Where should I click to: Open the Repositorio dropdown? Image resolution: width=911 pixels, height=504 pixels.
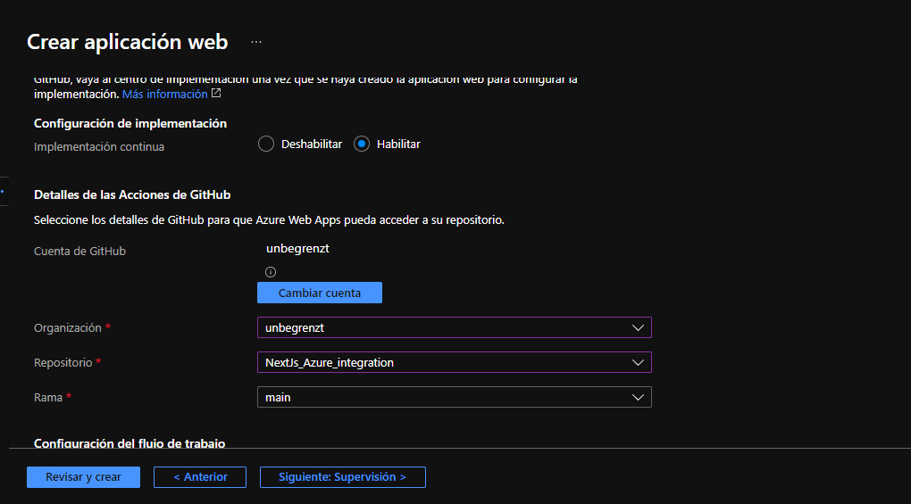(x=455, y=362)
